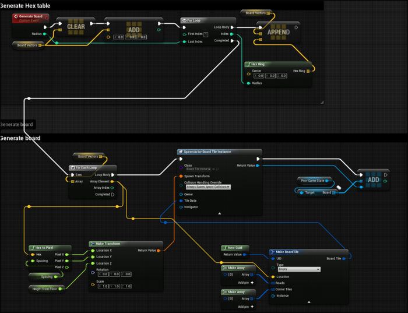
Task: Click the Pixel Z output pin
Action: (x=67, y=267)
